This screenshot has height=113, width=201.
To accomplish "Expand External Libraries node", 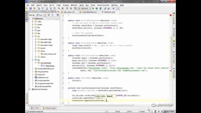I will pos(30,89).
